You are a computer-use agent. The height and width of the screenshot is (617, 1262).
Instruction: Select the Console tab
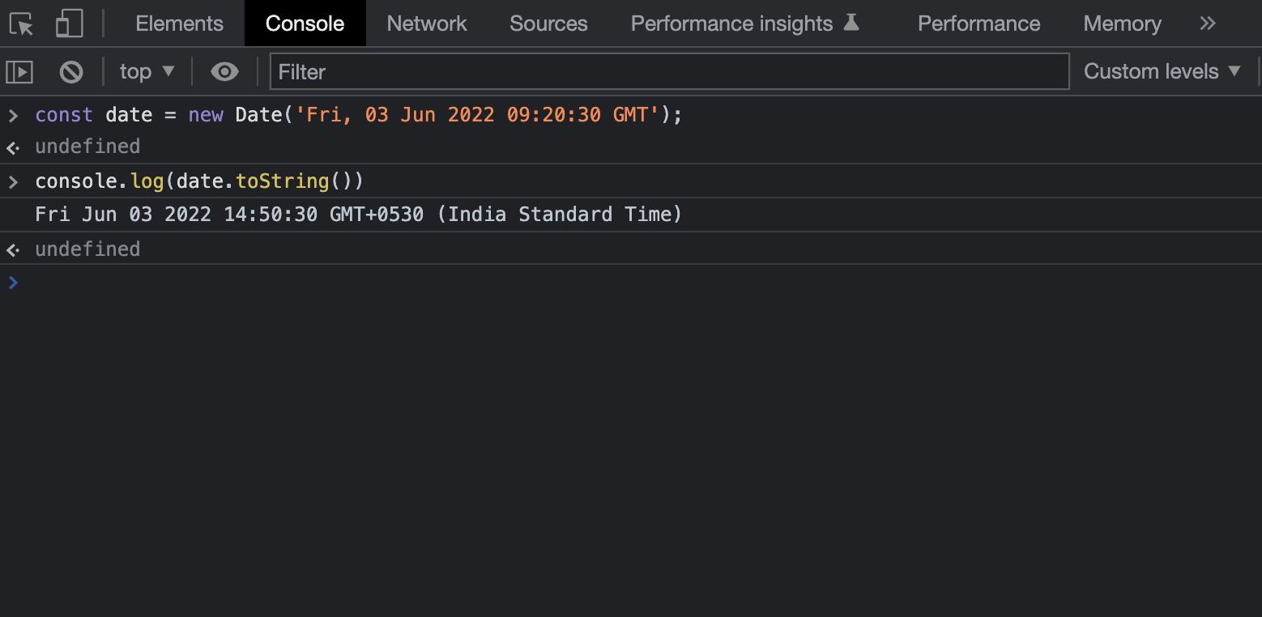pos(305,23)
